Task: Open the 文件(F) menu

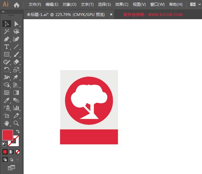Action: click(x=35, y=4)
